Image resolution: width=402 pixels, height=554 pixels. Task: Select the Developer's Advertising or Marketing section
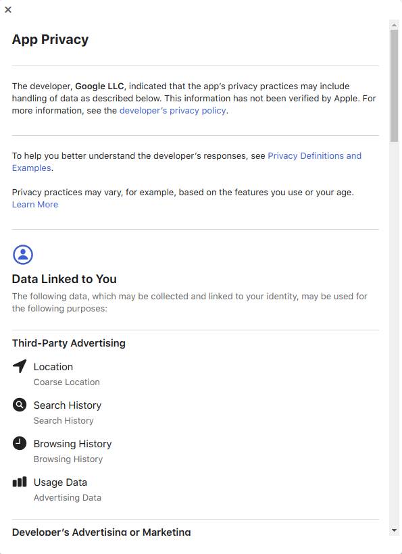[x=101, y=532]
